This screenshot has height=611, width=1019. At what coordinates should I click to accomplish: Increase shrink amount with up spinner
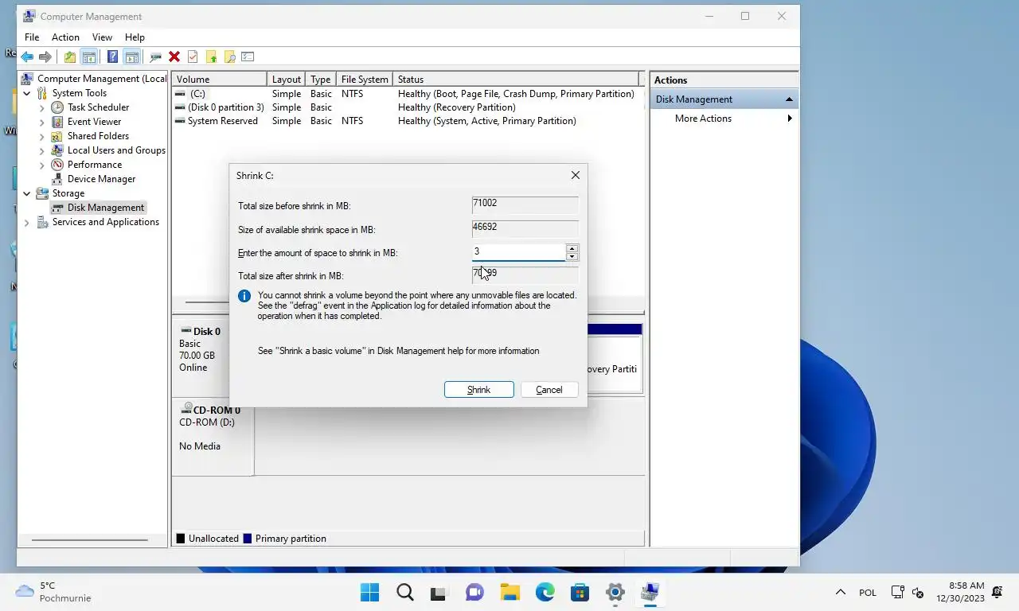[572, 248]
